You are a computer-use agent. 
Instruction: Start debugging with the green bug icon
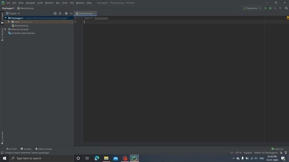(270, 8)
